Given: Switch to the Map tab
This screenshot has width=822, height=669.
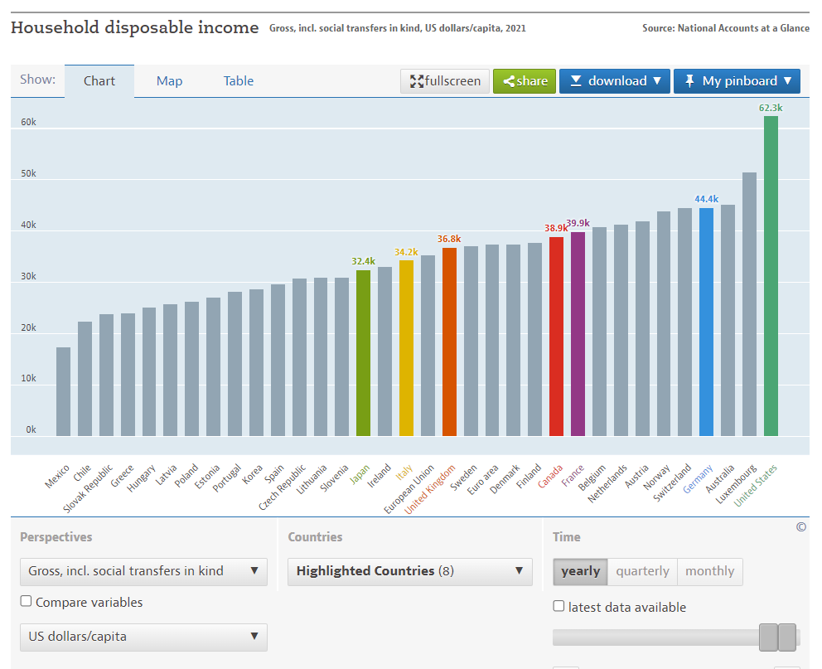Looking at the screenshot, I should coord(169,80).
